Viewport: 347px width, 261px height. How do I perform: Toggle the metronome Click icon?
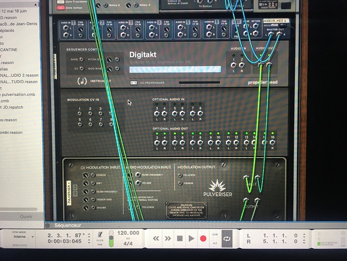point(100,234)
